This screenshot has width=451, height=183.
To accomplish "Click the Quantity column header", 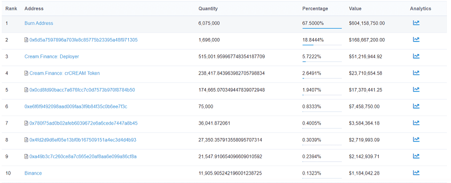I will 208,8.
